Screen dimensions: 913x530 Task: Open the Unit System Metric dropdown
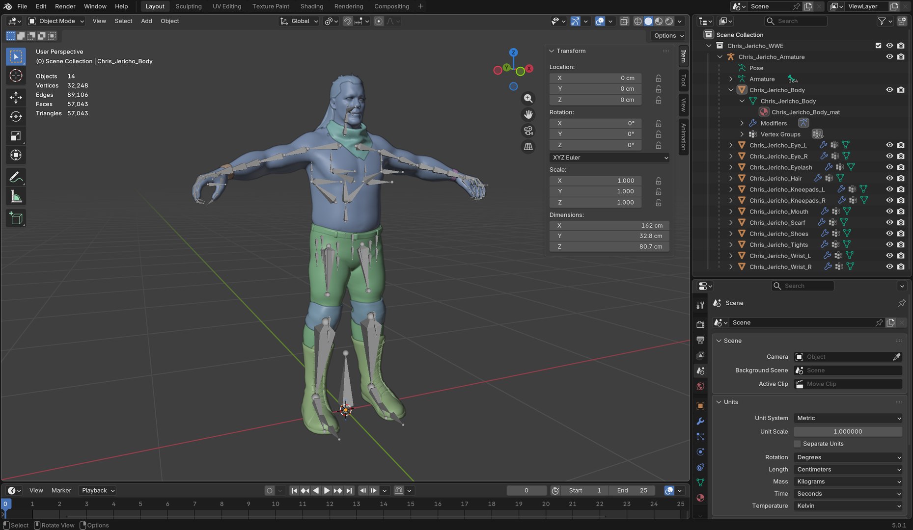848,418
